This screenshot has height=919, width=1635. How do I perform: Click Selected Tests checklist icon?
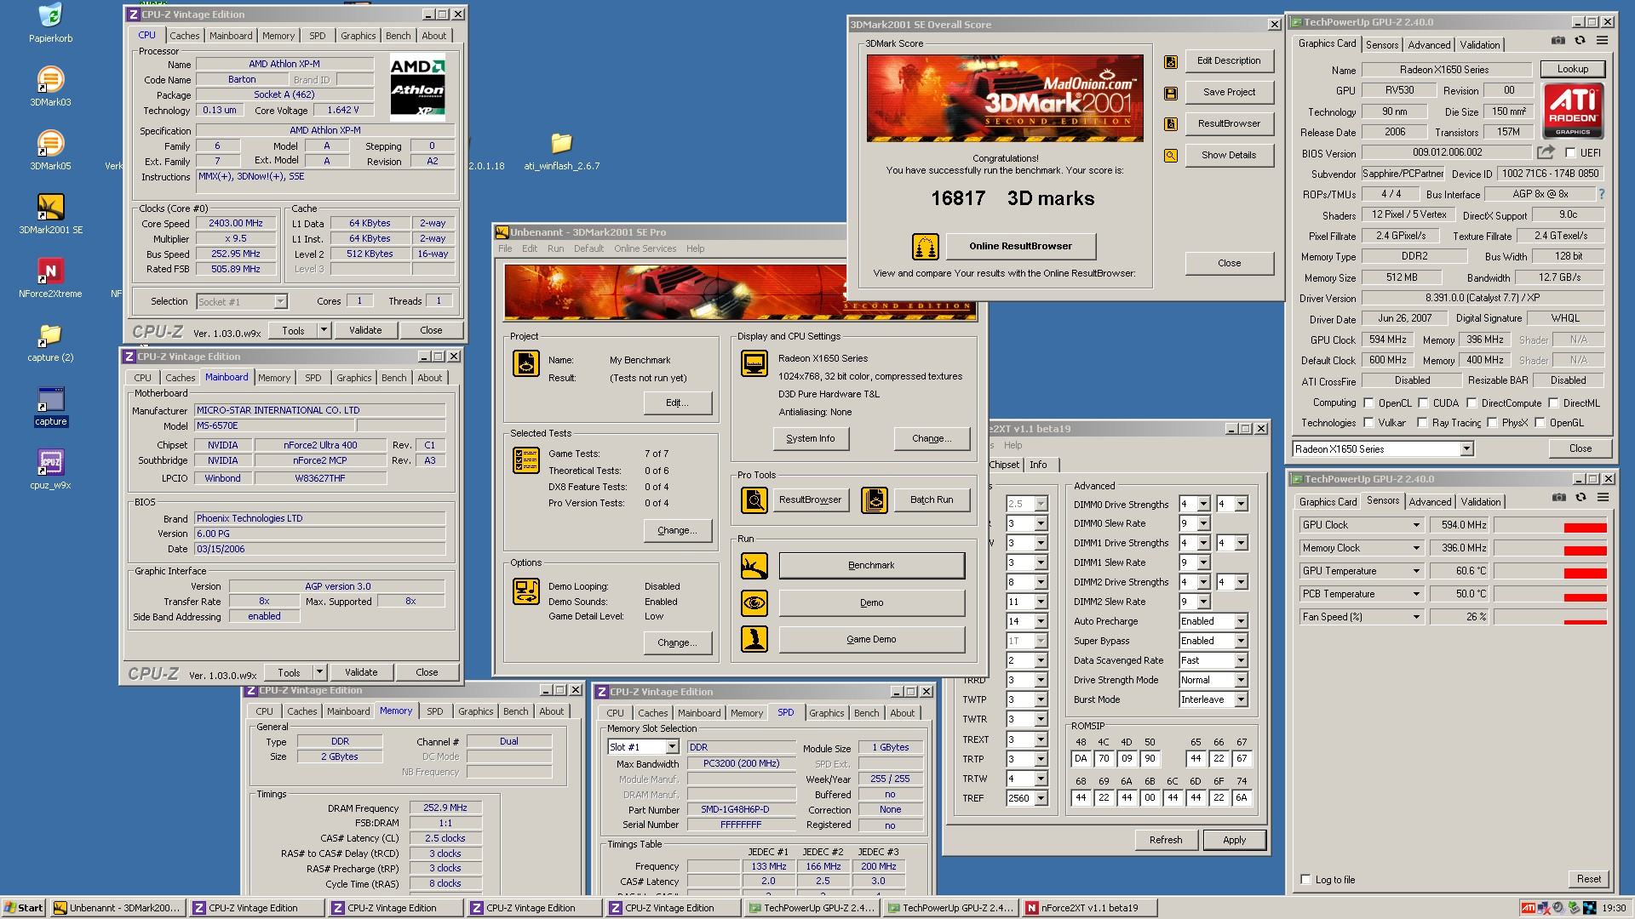click(526, 460)
